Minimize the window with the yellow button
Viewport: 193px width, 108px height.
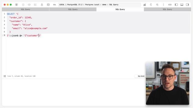tap(8, 5)
